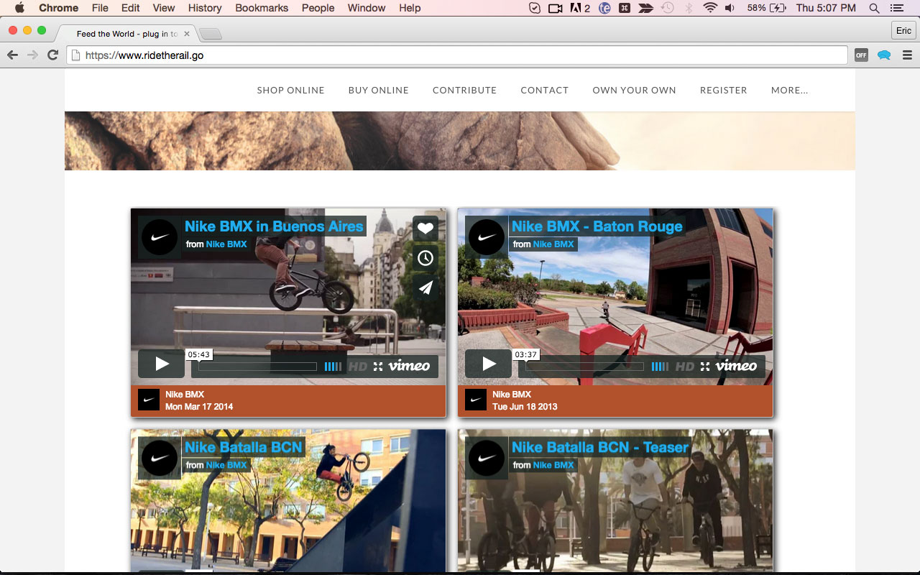Open the Nike Batalla BCN - Teaser title link
Viewport: 920px width, 575px height.
pos(600,447)
